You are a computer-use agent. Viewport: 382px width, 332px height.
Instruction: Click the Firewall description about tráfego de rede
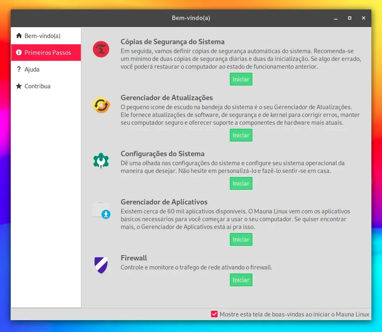[x=196, y=267]
